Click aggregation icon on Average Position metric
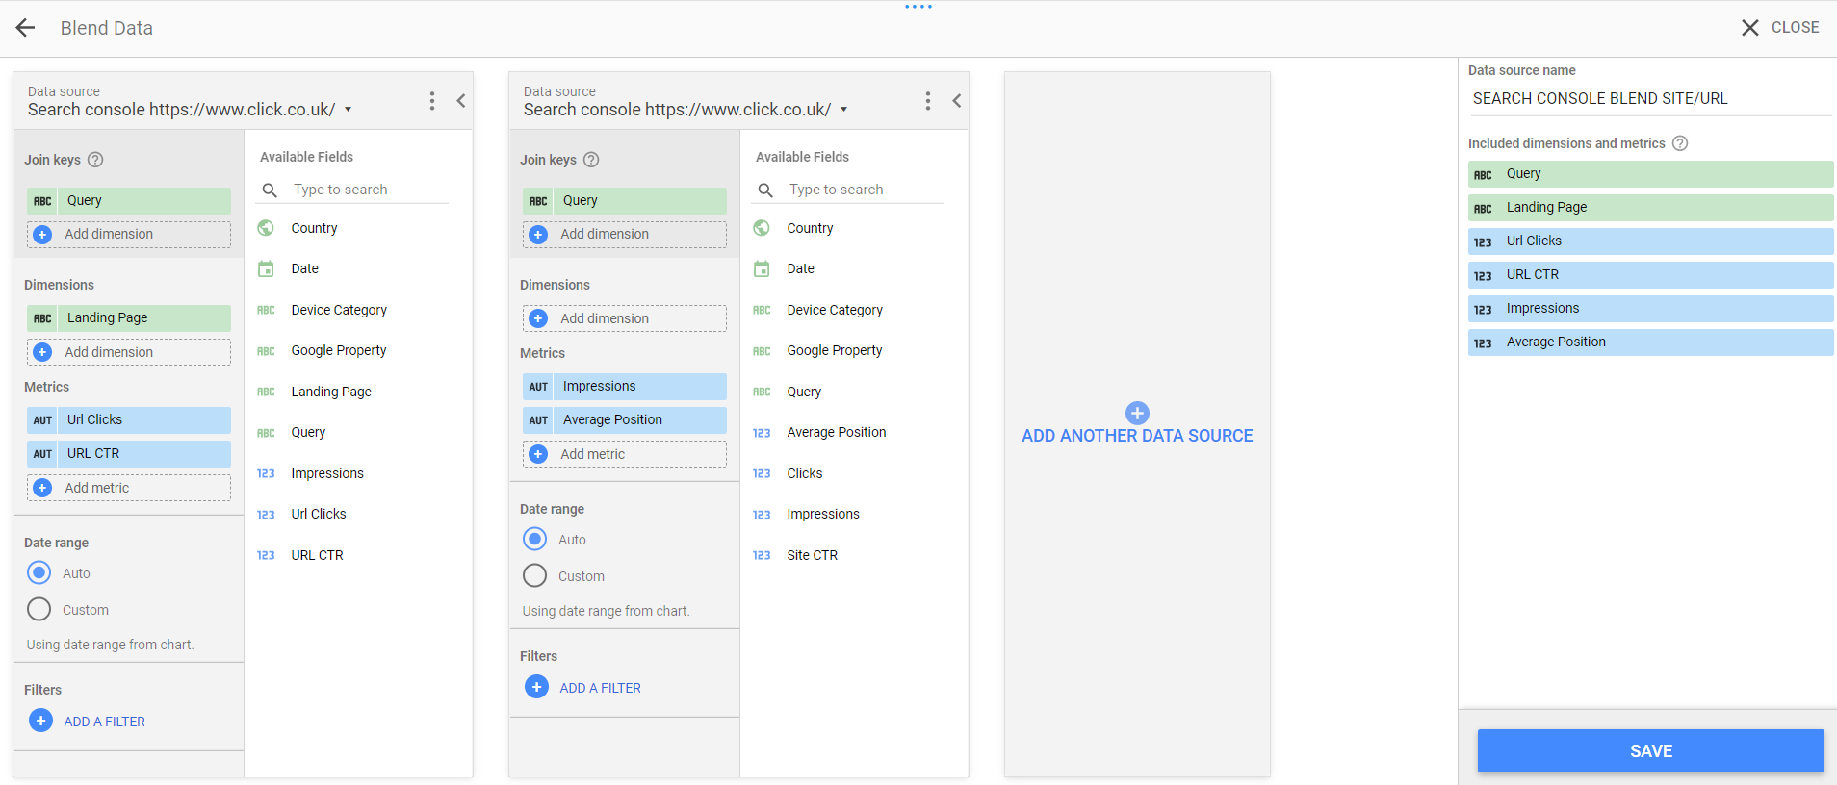The height and width of the screenshot is (785, 1837). click(538, 420)
